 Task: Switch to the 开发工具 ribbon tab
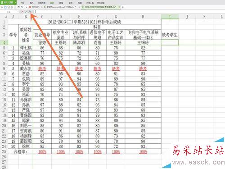(90, 3)
